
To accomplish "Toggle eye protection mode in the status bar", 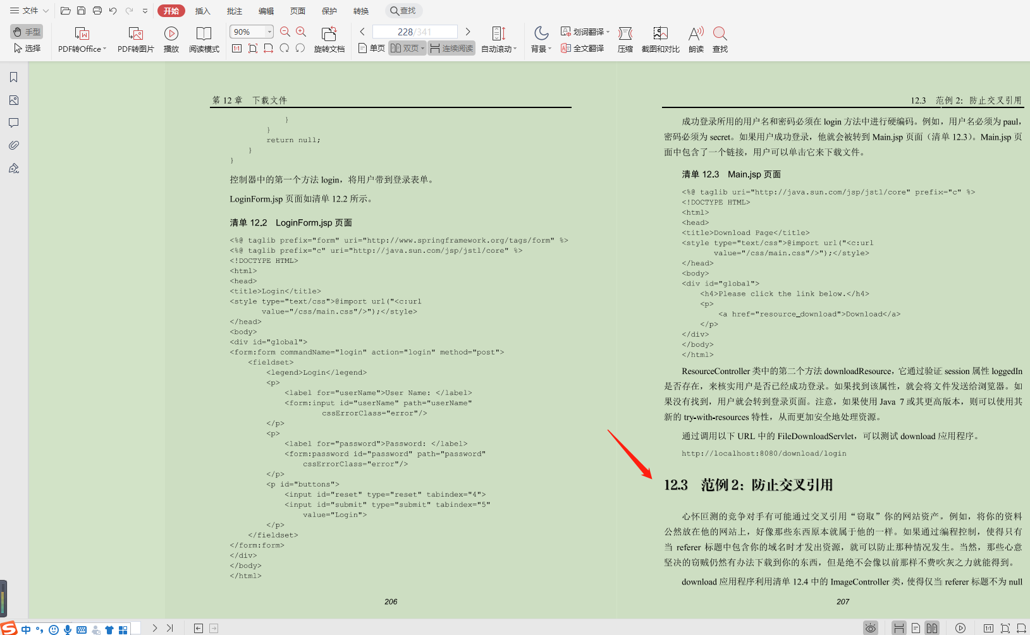I will 871,628.
